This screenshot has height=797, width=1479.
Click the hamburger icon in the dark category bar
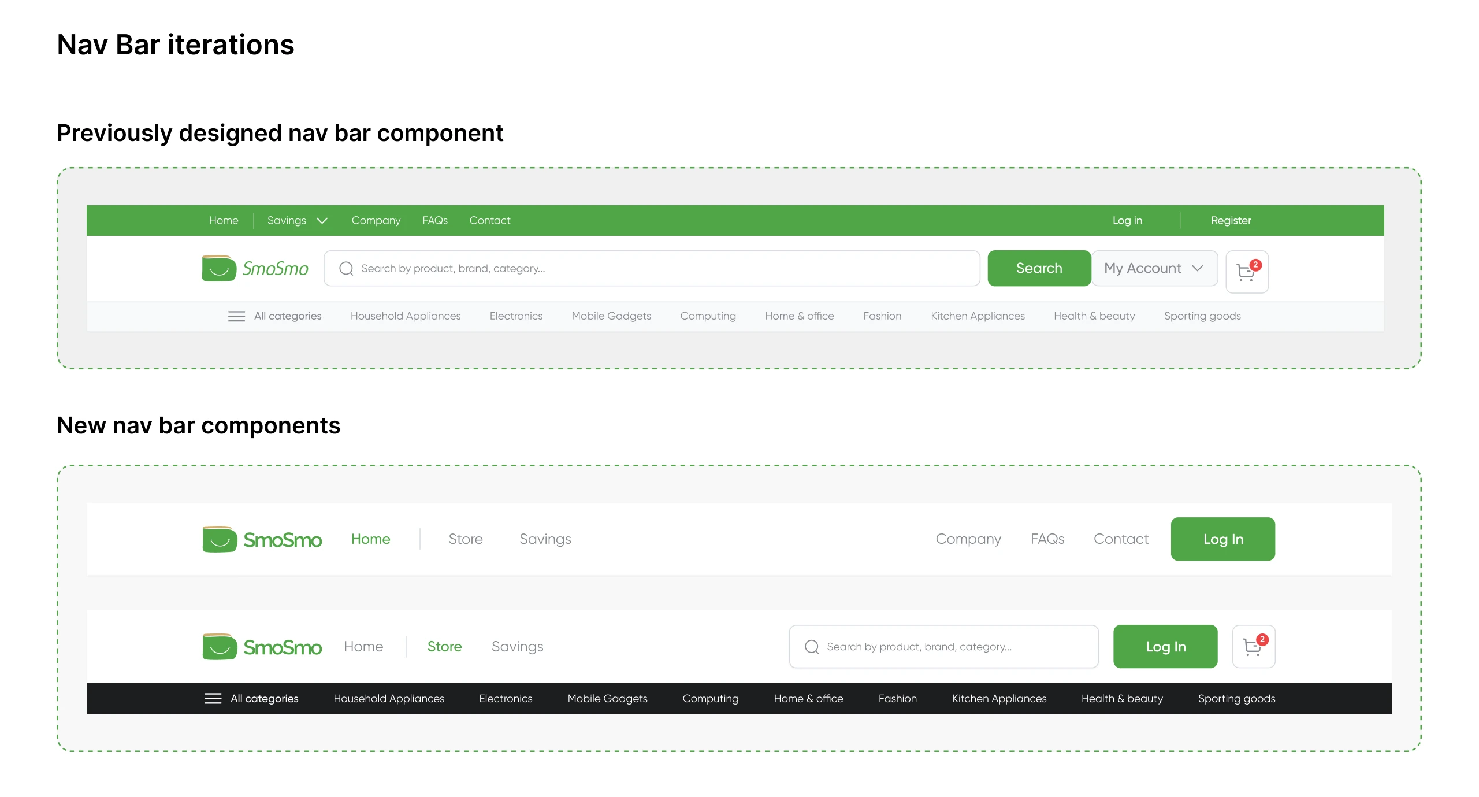pyautogui.click(x=213, y=698)
